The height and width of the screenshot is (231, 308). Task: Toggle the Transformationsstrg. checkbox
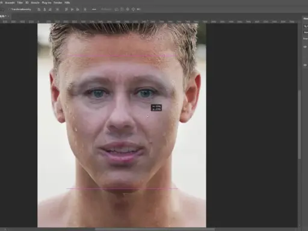9,9
